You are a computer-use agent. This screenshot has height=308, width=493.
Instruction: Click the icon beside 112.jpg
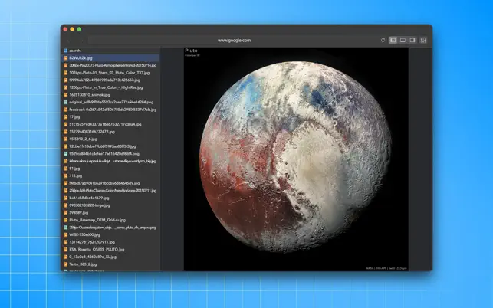pyautogui.click(x=66, y=176)
